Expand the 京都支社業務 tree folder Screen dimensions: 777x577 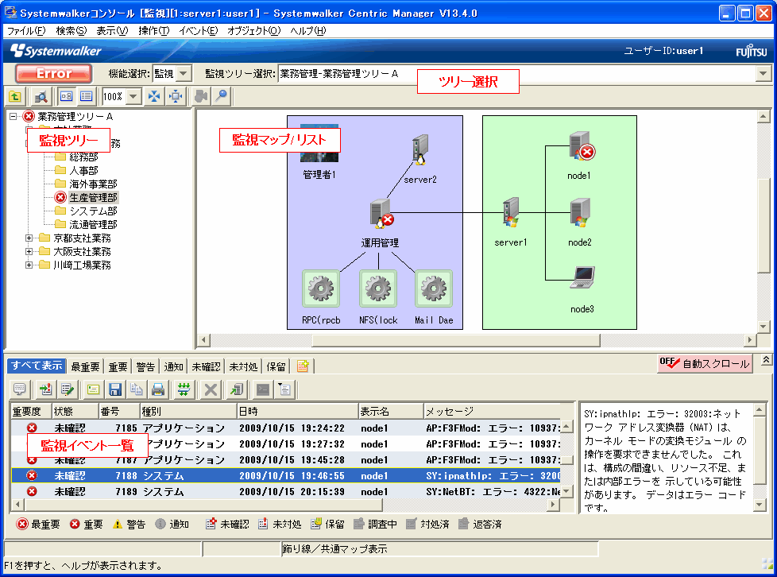[29, 238]
